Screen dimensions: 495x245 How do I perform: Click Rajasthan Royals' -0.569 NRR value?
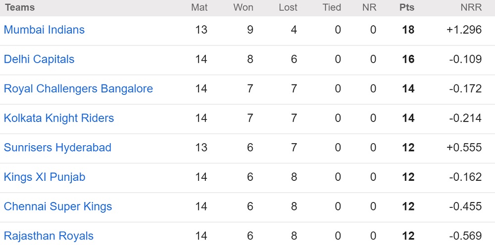(x=465, y=236)
